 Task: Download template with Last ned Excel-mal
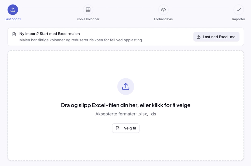(216, 37)
